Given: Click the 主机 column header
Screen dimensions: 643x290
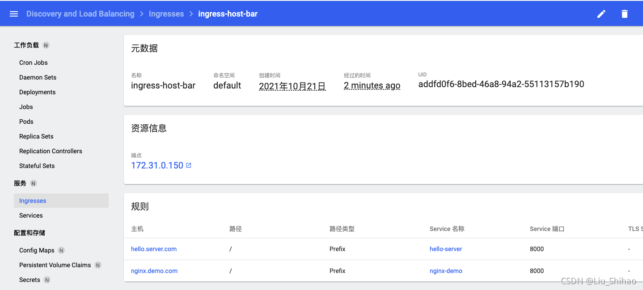Looking at the screenshot, I should tap(137, 229).
